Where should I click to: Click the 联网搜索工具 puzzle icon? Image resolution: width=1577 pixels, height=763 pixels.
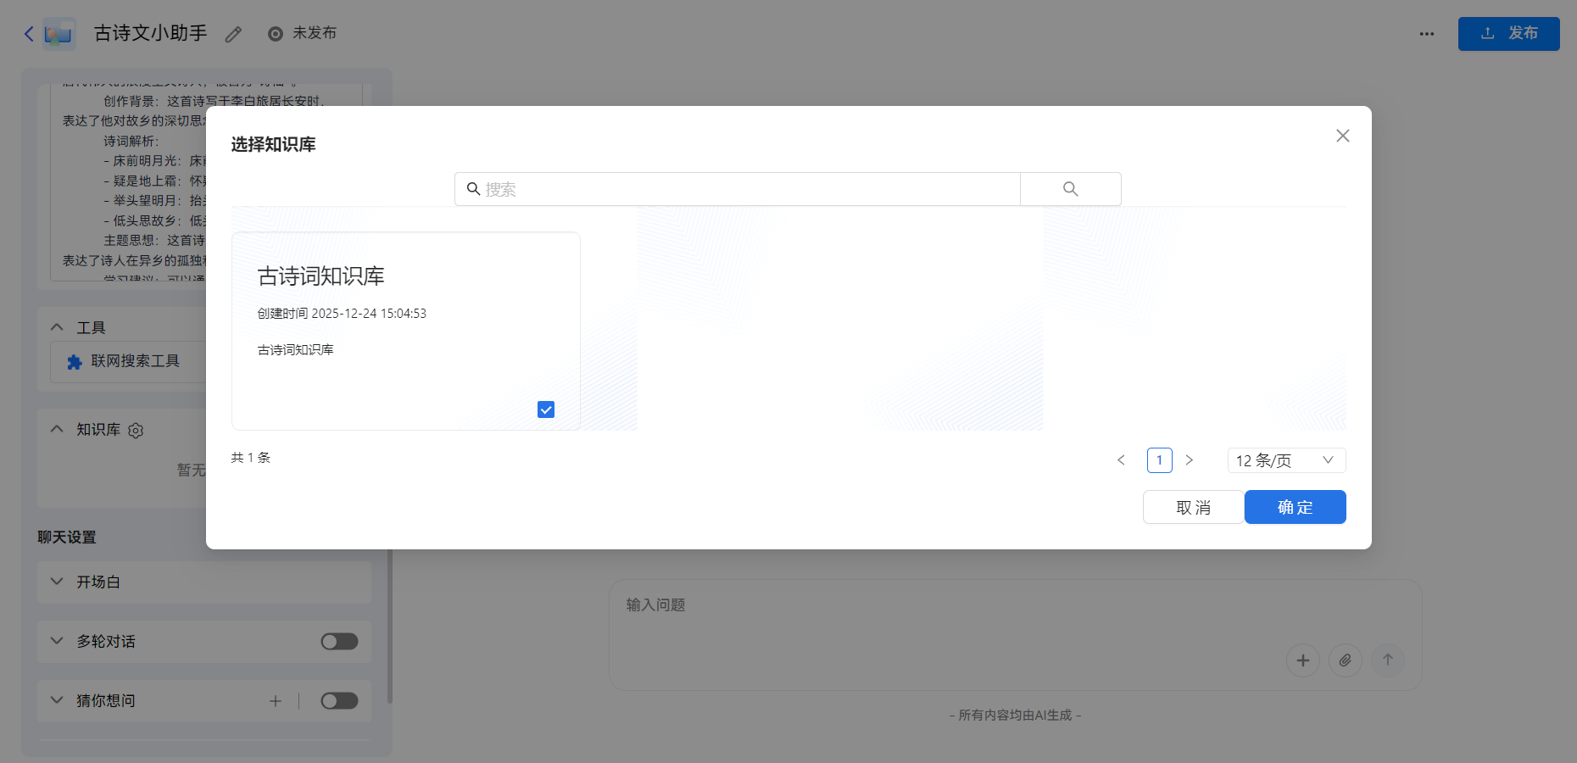tap(75, 362)
